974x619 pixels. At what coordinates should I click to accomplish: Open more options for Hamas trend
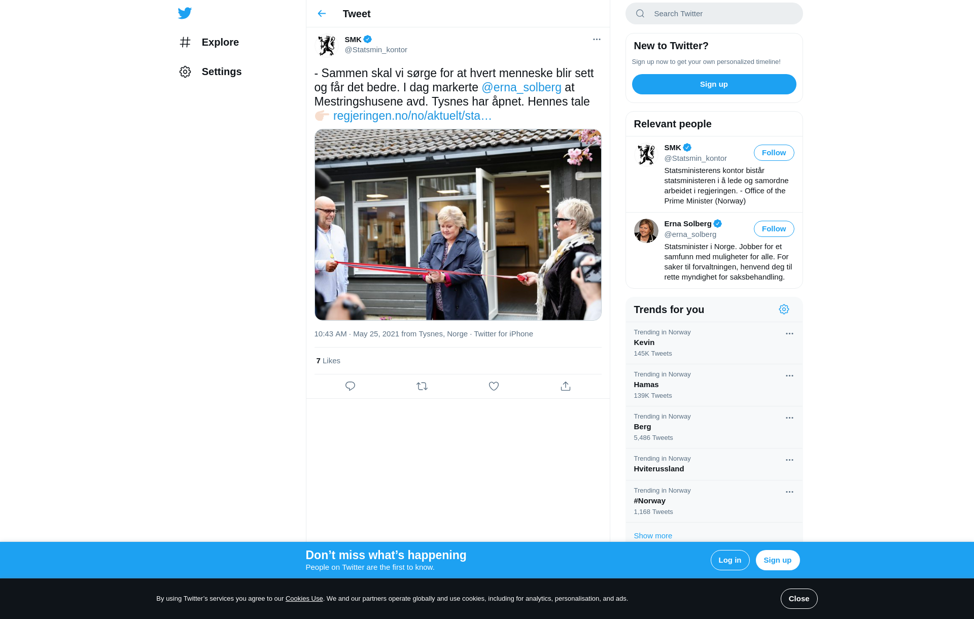789,375
